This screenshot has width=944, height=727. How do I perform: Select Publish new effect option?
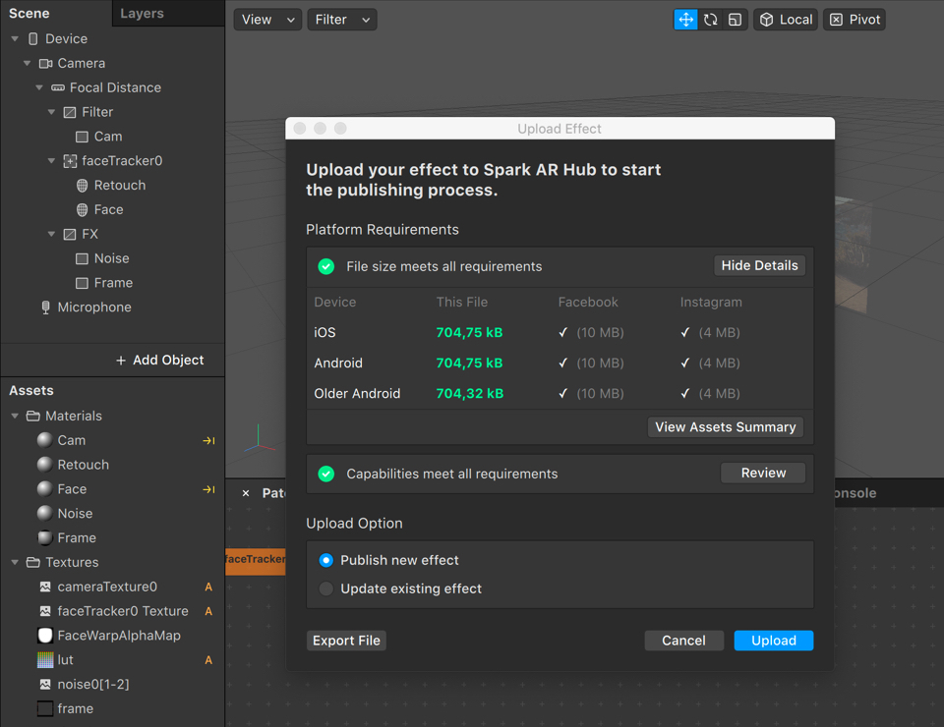tap(326, 560)
